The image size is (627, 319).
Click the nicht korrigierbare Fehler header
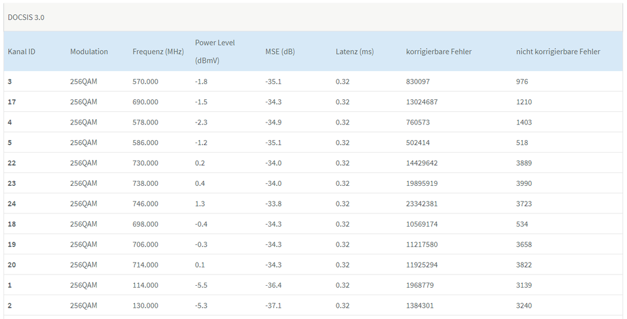[x=558, y=51]
